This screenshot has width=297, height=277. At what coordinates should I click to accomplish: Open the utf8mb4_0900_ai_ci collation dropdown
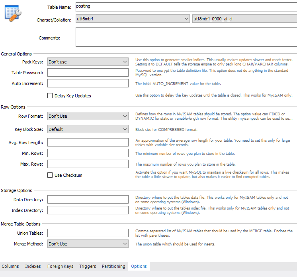[244, 19]
